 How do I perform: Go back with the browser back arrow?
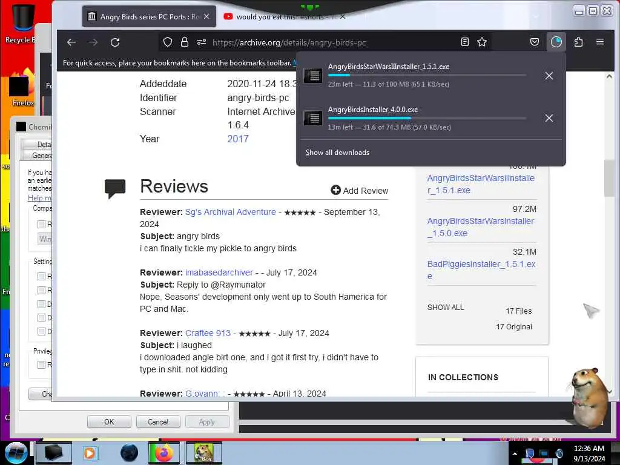pyautogui.click(x=71, y=42)
